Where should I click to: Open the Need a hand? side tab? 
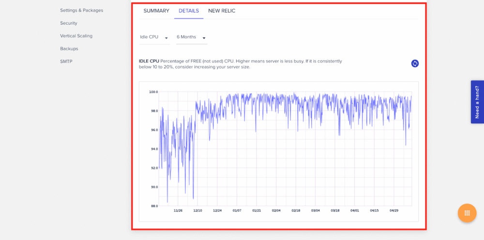pos(477,102)
